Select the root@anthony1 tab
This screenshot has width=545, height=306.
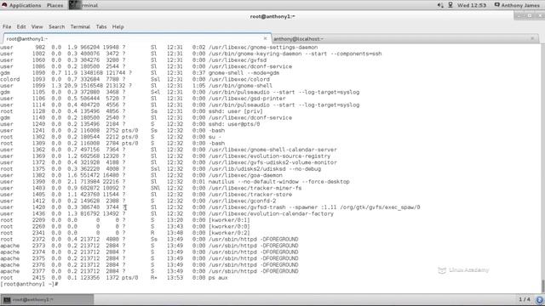137,38
